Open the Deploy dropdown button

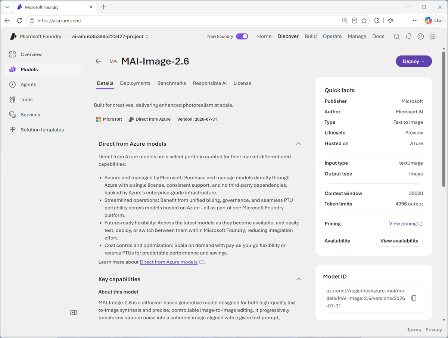pos(414,61)
